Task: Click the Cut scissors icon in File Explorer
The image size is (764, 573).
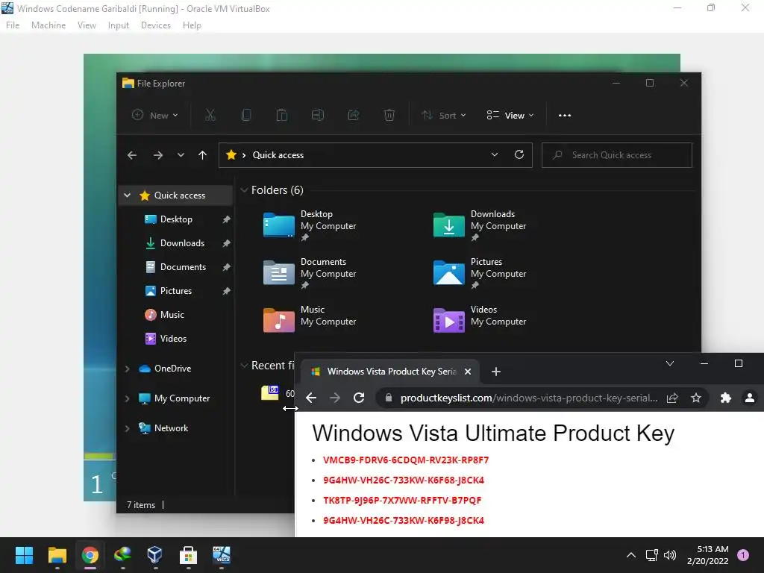Action: (210, 116)
